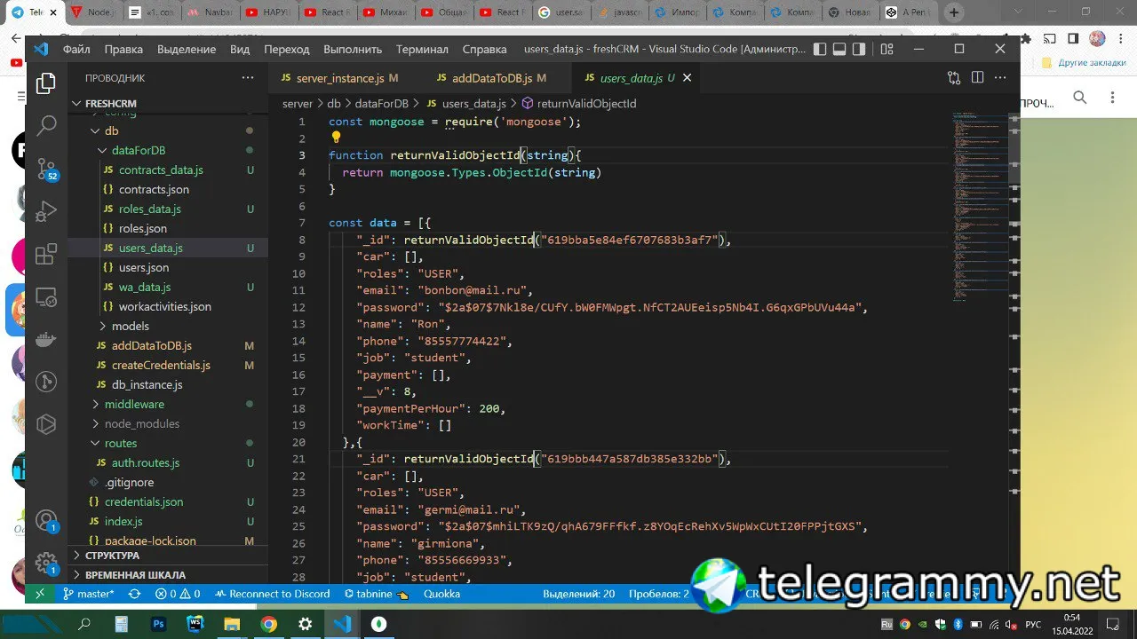Open File Explorer from the Windows taskbar
Viewport: 1137px width, 639px height.
tap(232, 624)
